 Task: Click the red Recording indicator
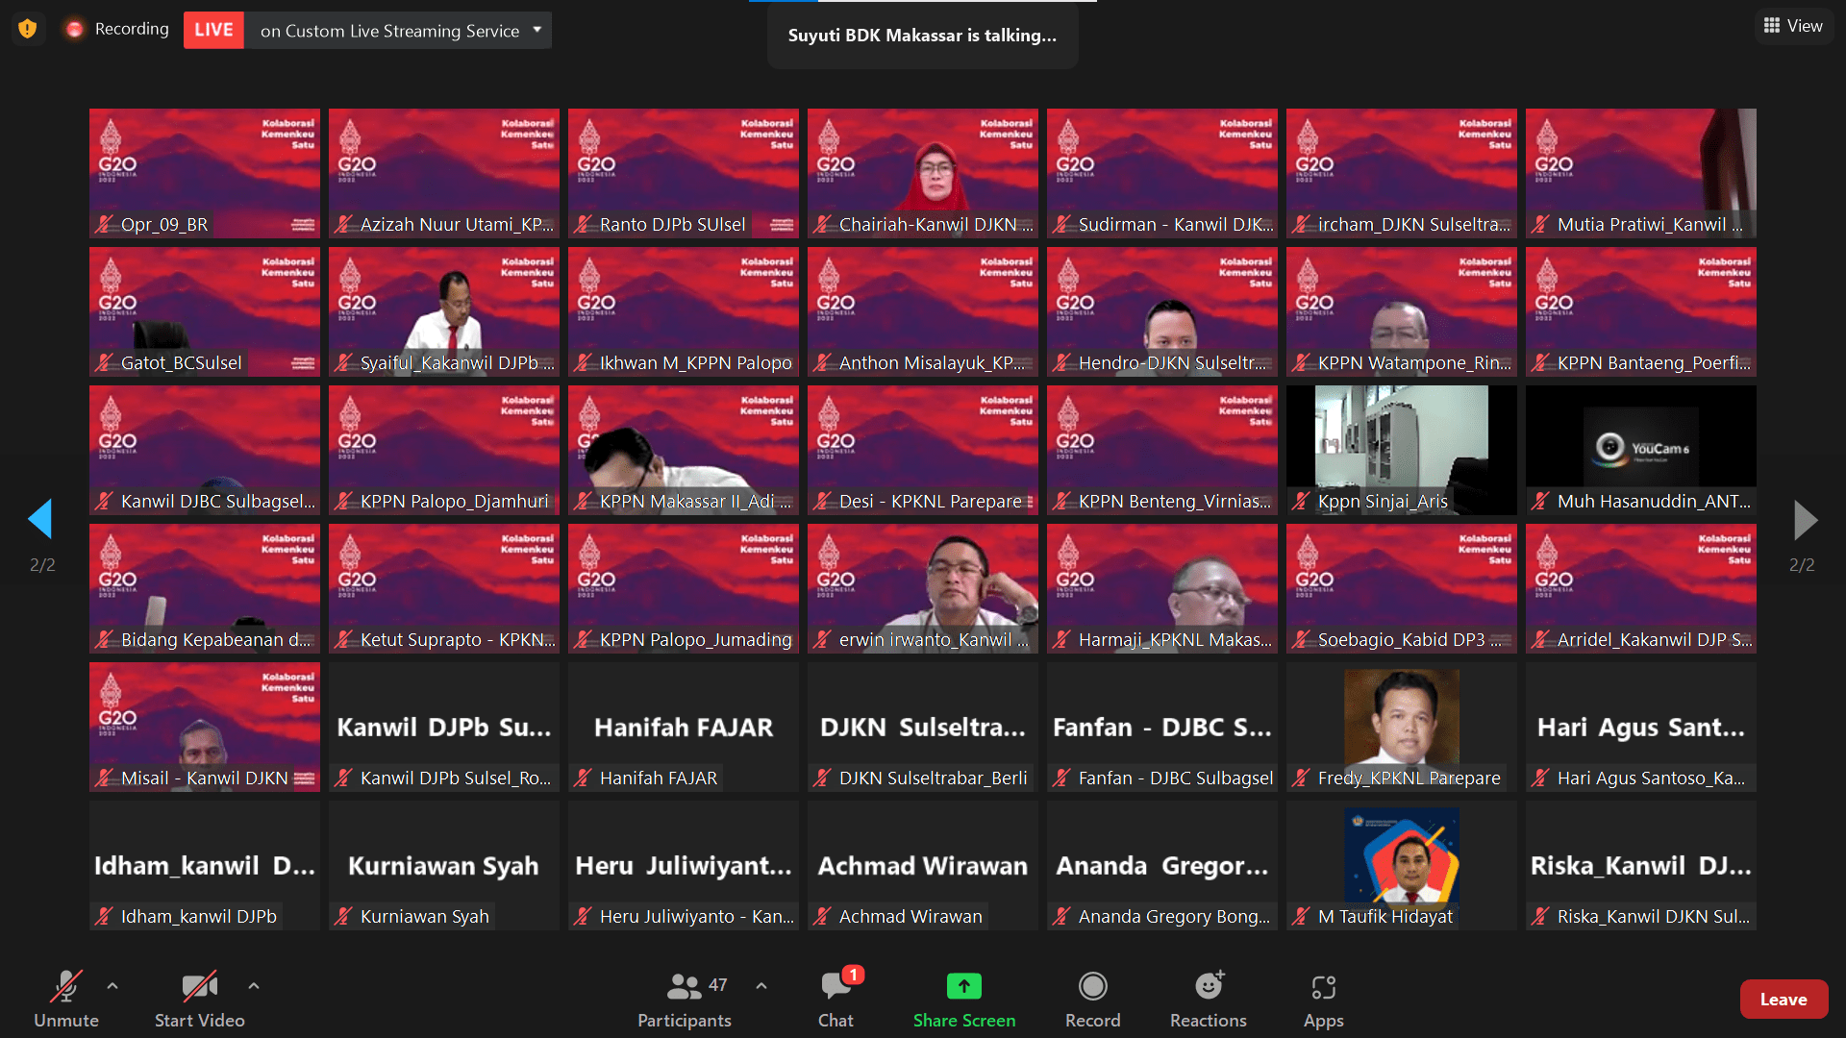[75, 29]
